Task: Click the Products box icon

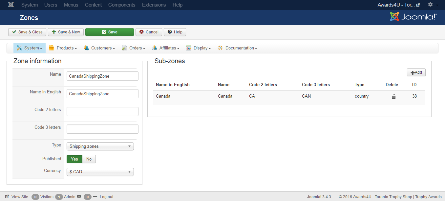Action: pyautogui.click(x=51, y=48)
